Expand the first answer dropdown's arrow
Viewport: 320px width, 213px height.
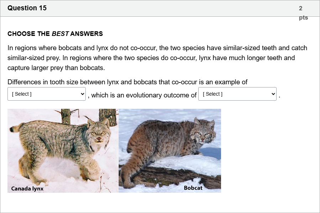click(82, 94)
